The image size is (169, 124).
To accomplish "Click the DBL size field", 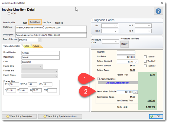I will click(x=48, y=84).
